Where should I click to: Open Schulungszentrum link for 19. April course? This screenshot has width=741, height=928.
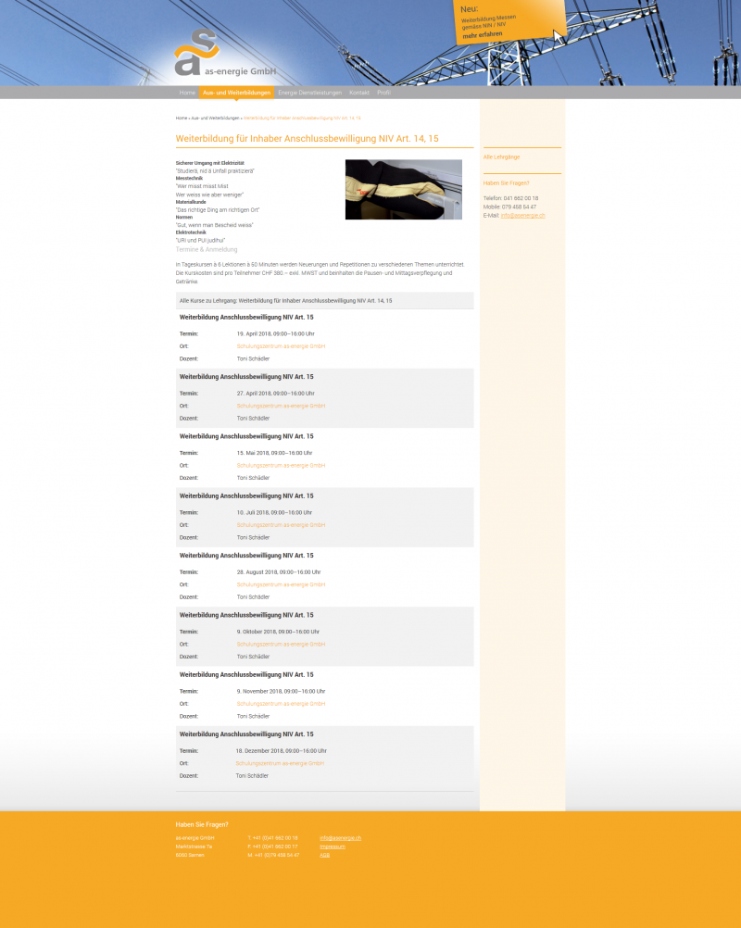pyautogui.click(x=281, y=346)
